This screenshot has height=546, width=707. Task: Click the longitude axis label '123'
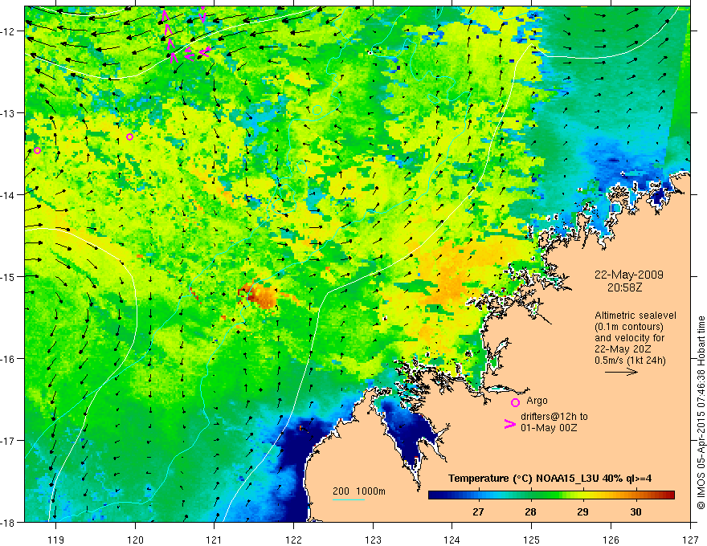tap(373, 540)
